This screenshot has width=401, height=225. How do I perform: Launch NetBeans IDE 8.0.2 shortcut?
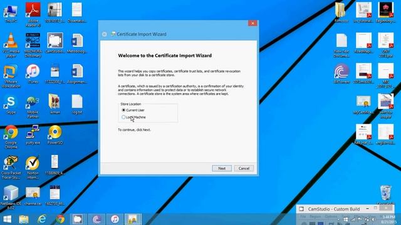tap(11, 197)
